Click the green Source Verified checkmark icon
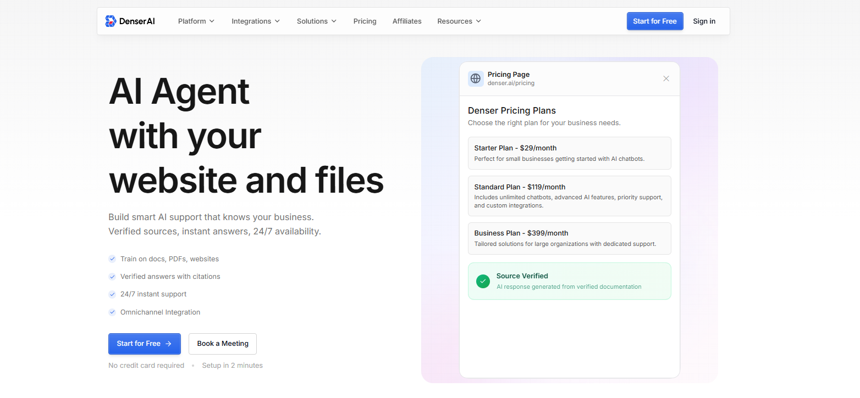The image size is (860, 398). click(483, 281)
